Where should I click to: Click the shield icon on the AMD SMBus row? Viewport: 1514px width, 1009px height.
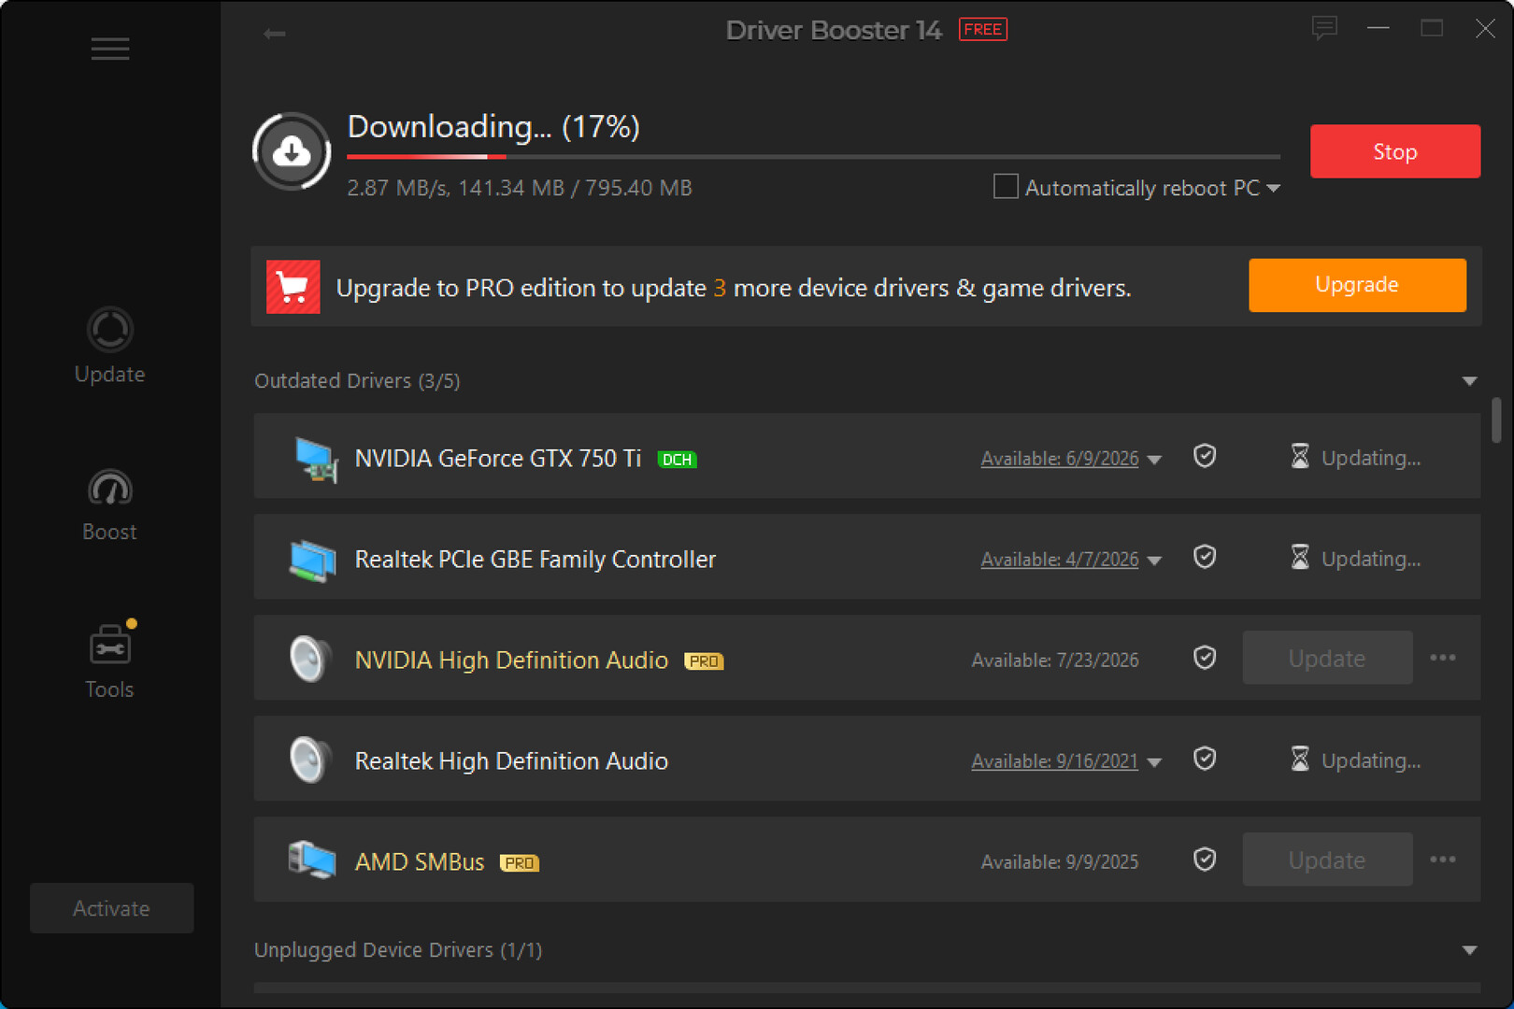coord(1205,860)
